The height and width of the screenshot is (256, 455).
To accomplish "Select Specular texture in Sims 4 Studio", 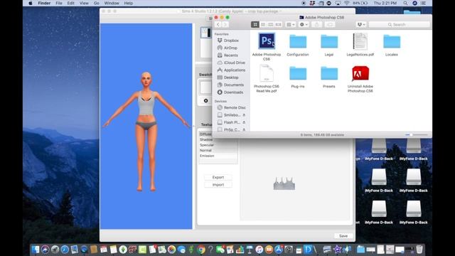I will tap(207, 145).
